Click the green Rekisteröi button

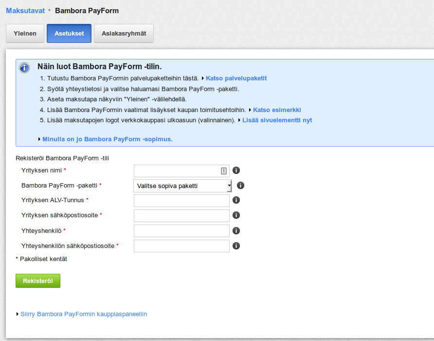pos(38,281)
